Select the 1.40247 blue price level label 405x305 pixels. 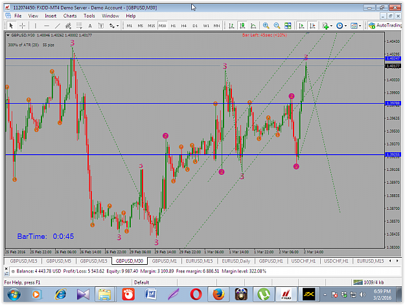coord(393,58)
